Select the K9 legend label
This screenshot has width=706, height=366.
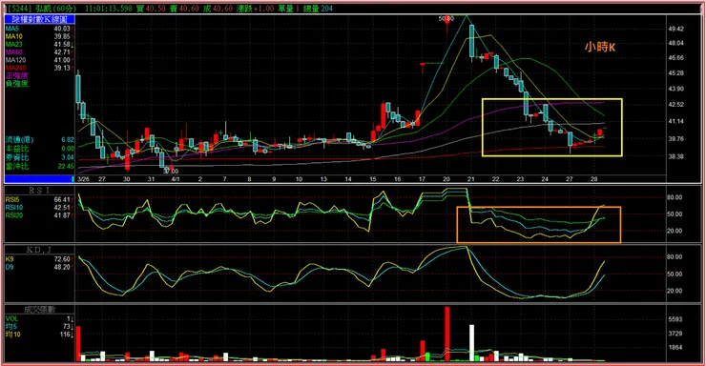tap(10, 259)
